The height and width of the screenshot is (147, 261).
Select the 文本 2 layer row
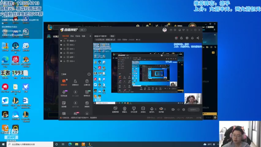point(76,45)
